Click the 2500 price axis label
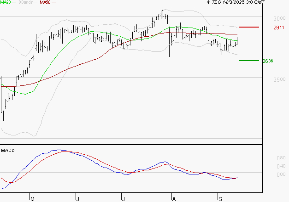 (279, 79)
